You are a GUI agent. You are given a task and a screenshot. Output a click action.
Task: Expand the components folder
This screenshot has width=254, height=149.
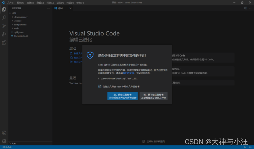click(12, 25)
